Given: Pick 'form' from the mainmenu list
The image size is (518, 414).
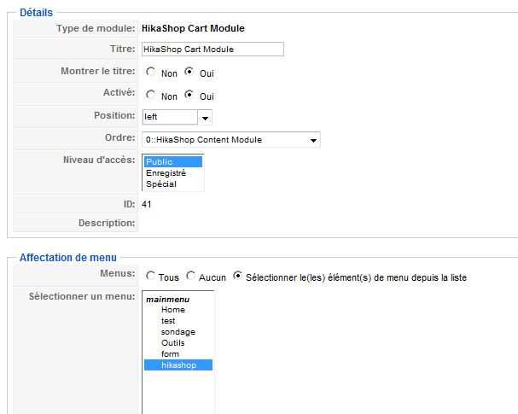Looking at the screenshot, I should (x=170, y=354).
